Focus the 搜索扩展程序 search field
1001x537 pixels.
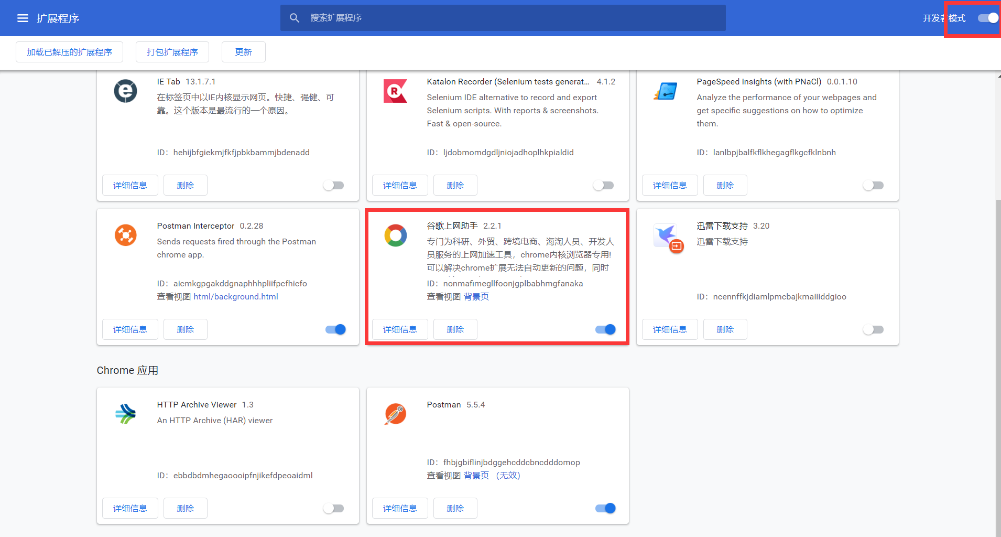click(x=503, y=18)
